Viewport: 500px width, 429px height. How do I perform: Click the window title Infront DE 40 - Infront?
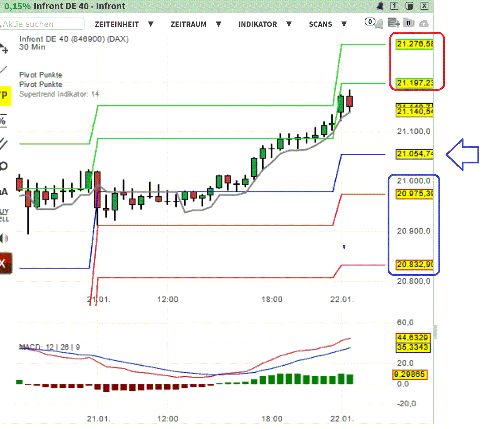click(79, 6)
